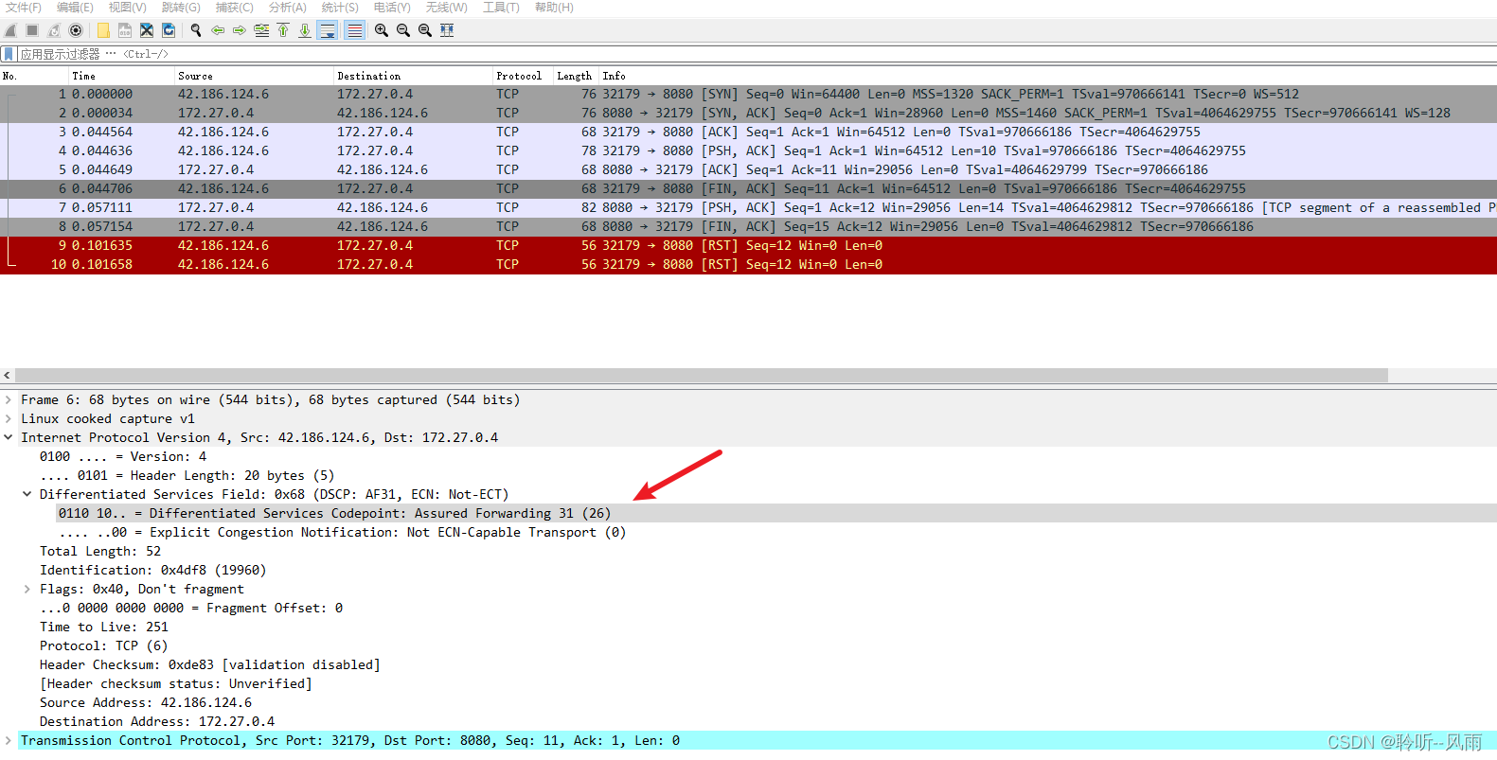Select packet 1 SYN row
The width and height of the screenshot is (1497, 760).
click(748, 94)
